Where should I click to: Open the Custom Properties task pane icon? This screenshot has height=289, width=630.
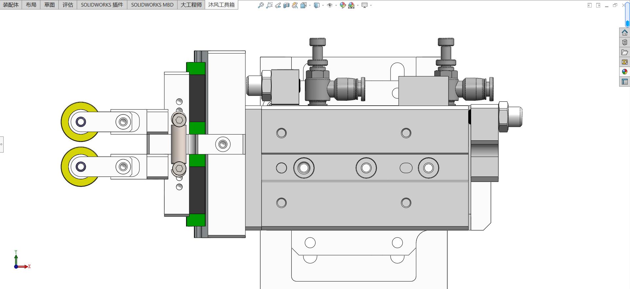click(x=625, y=82)
